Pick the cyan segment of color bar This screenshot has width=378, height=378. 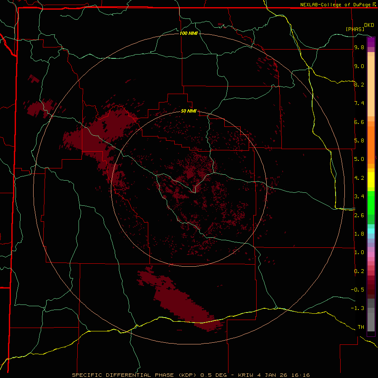coord(371,231)
